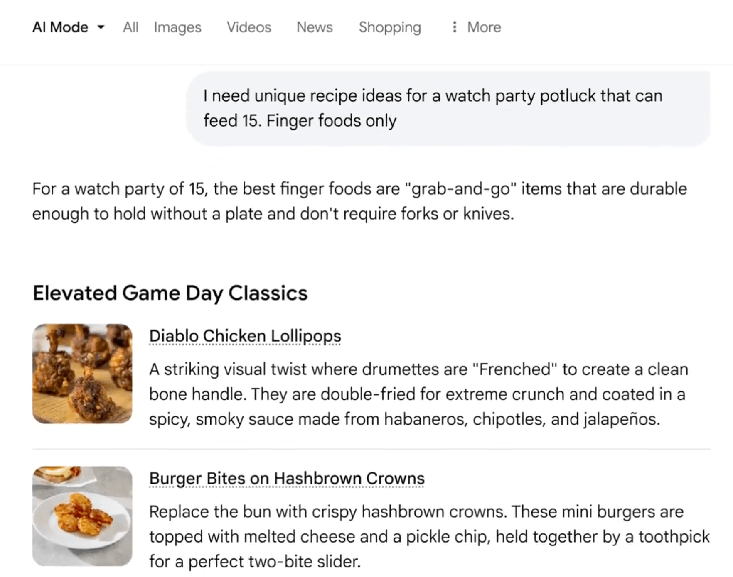Click AI Mode in the navigation bar
Screen dimensions: 733x577
[60, 27]
